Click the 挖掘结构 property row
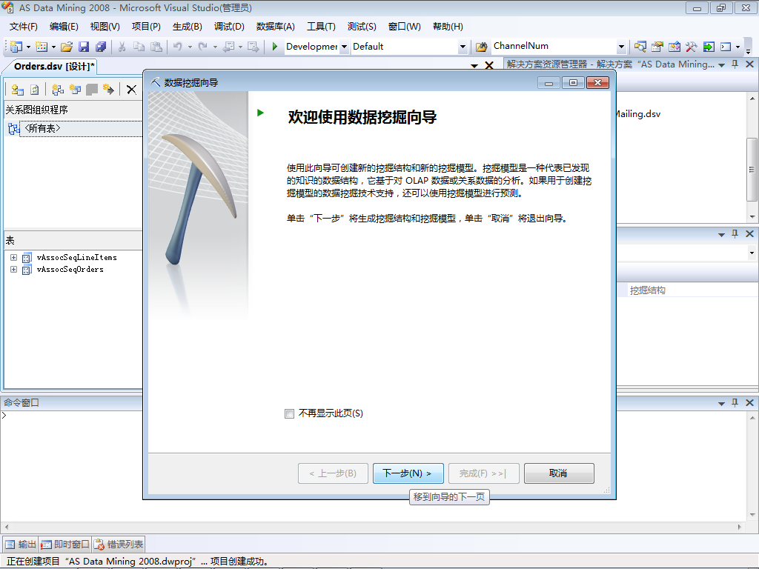 [688, 290]
